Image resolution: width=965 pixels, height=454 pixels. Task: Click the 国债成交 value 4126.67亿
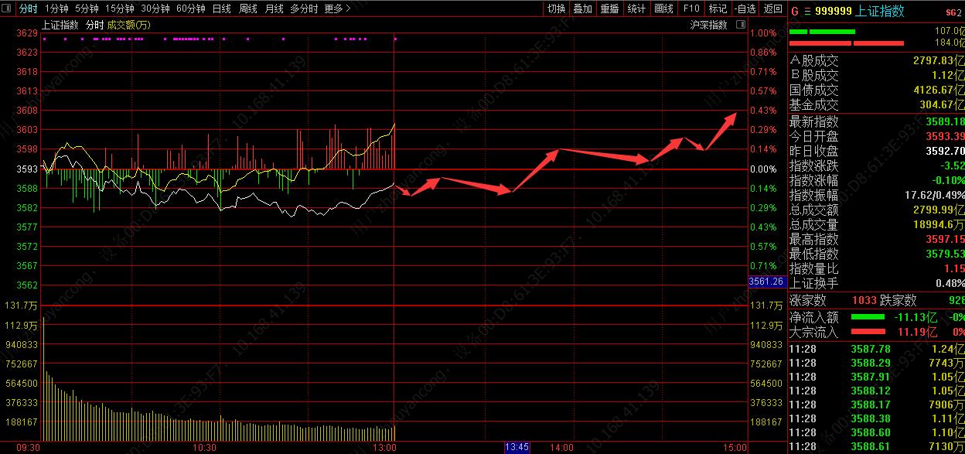pos(938,90)
